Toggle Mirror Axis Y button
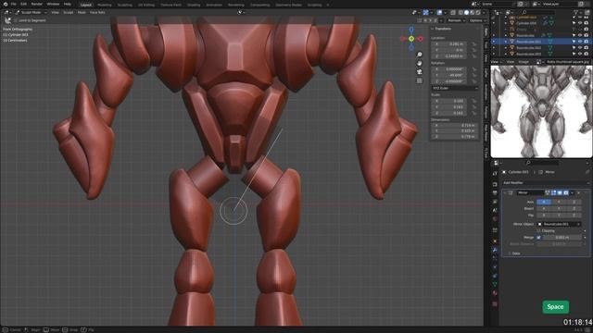 click(x=559, y=202)
